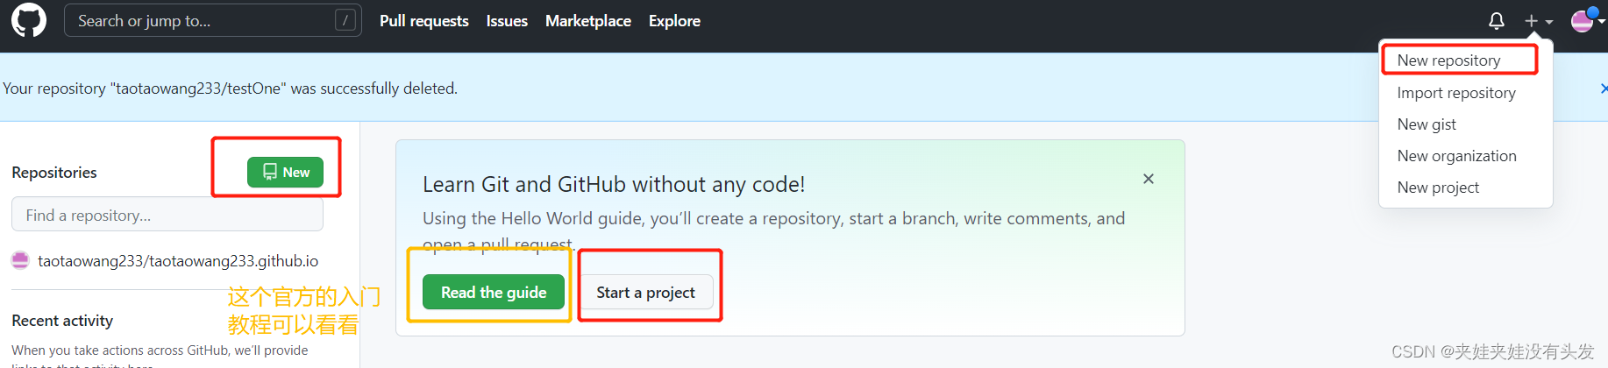The width and height of the screenshot is (1608, 368).
Task: Open the Explore page
Action: click(674, 21)
